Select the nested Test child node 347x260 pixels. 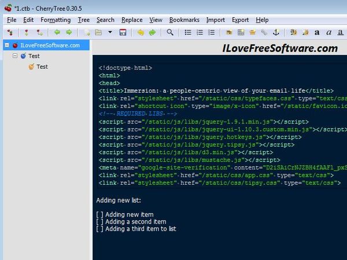[x=42, y=67]
